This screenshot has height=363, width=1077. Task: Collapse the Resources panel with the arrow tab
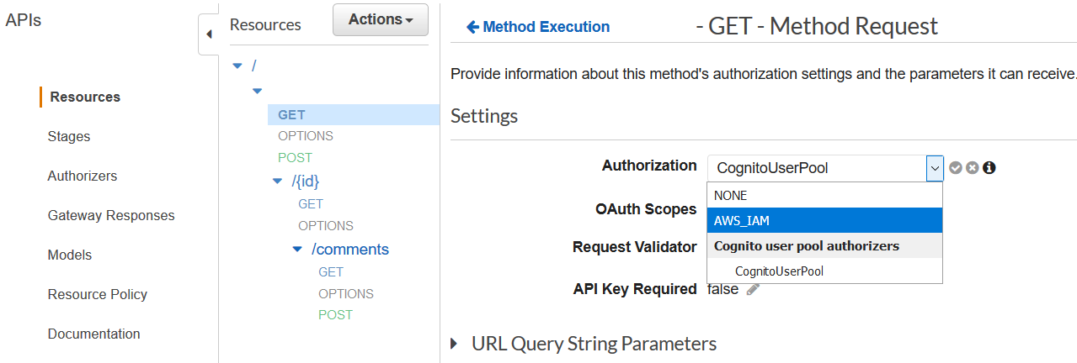pos(209,34)
